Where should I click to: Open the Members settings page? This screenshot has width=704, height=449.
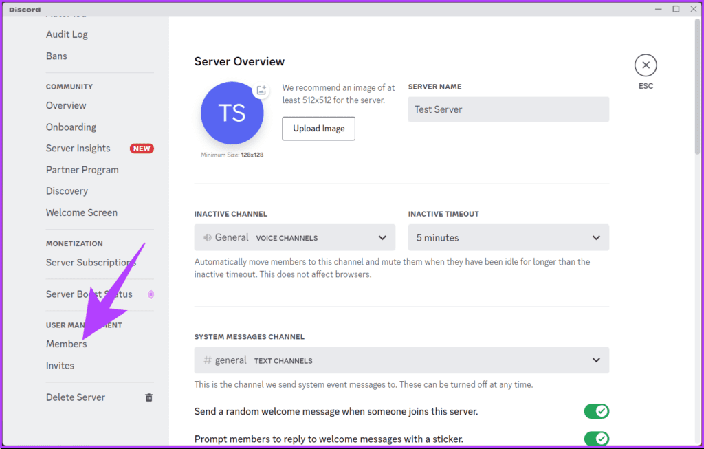click(67, 344)
